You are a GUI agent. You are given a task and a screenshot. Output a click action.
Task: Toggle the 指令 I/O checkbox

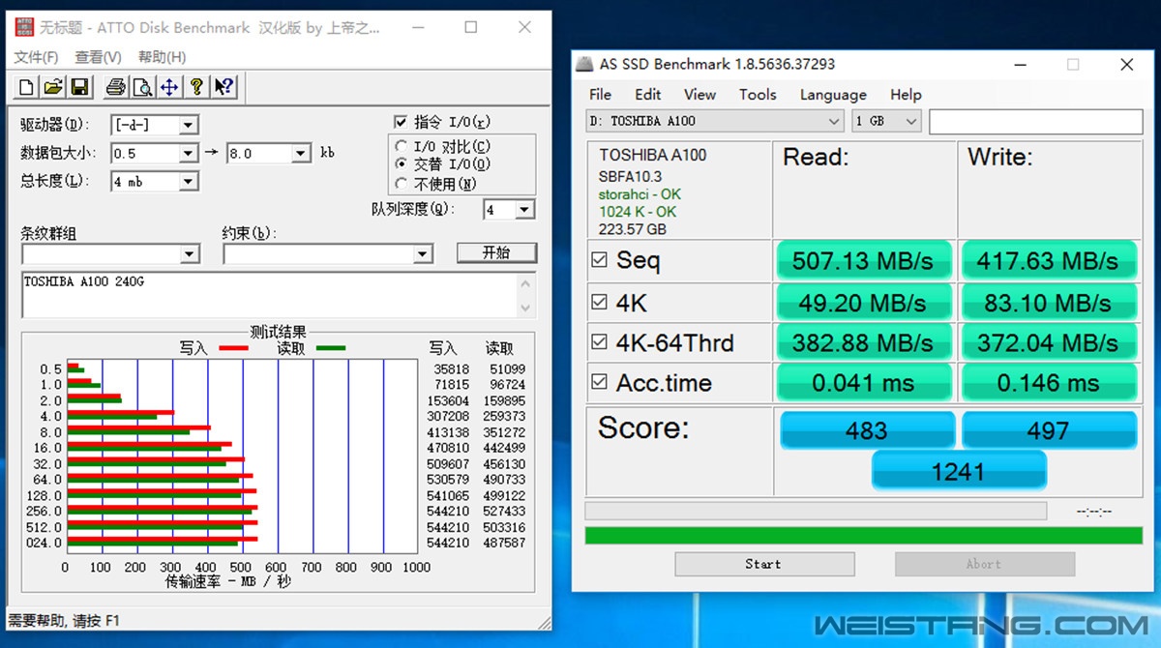[x=401, y=122]
